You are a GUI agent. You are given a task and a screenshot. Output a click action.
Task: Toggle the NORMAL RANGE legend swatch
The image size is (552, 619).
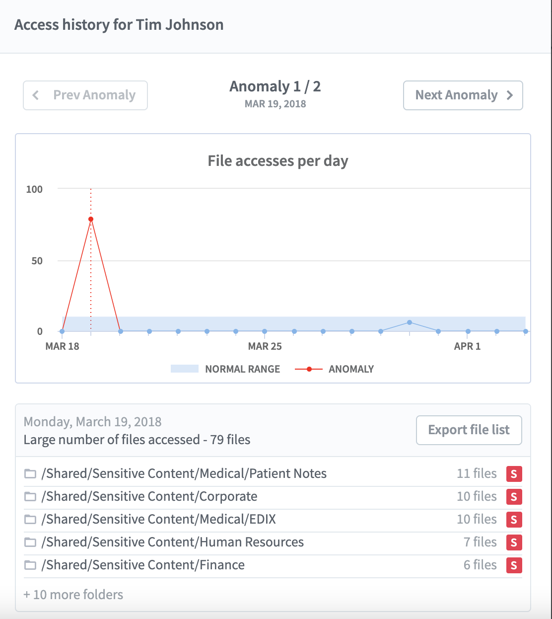[184, 369]
